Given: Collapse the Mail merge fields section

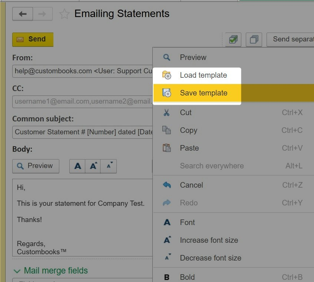Looking at the screenshot, I should 17,271.
